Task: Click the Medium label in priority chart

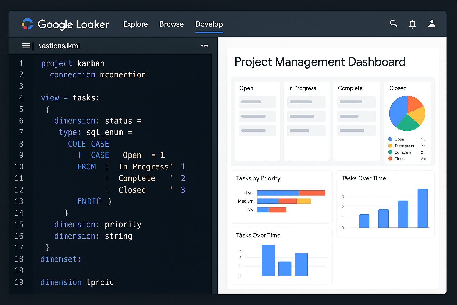Action: tap(245, 201)
